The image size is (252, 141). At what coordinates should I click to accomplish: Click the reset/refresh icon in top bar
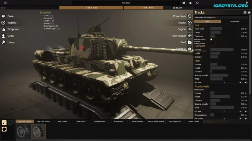point(197,3)
